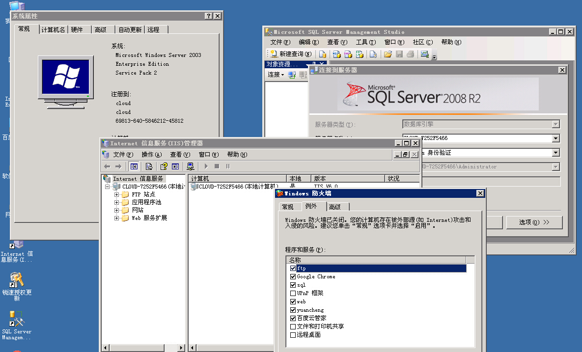Image resolution: width=582 pixels, height=352 pixels.
Task: Expand the FTP 站点 tree node
Action: tap(116, 195)
